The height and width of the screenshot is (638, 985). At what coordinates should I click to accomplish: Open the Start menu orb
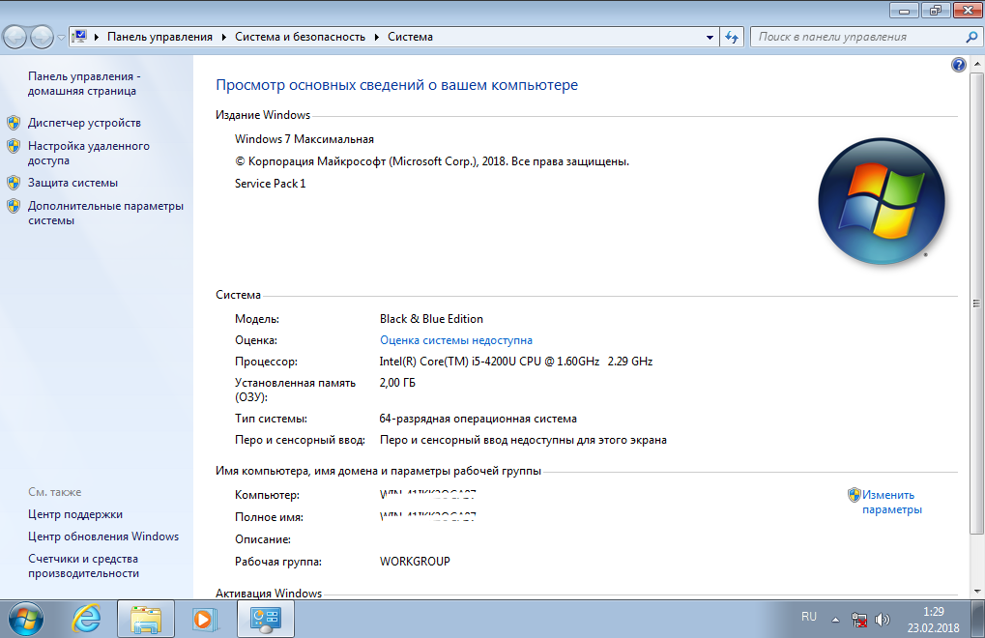click(25, 620)
